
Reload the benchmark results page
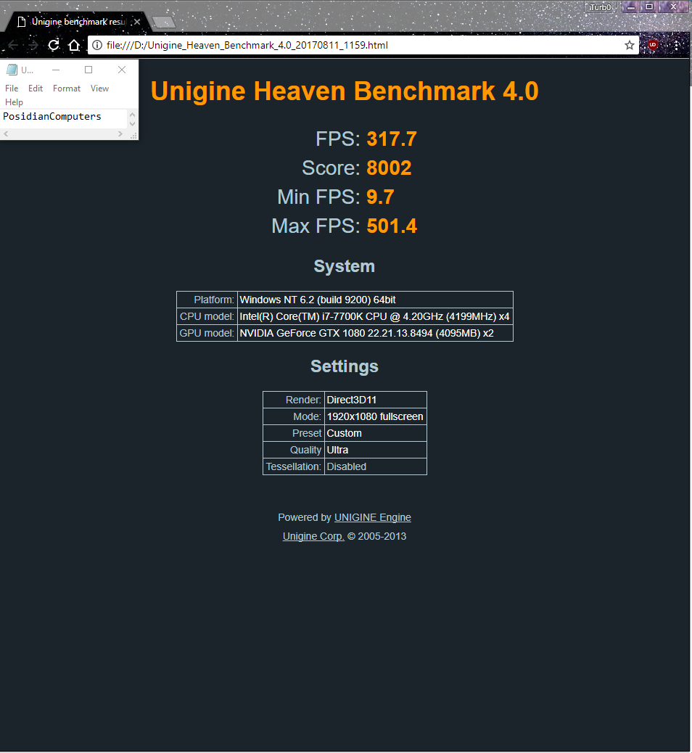point(54,45)
